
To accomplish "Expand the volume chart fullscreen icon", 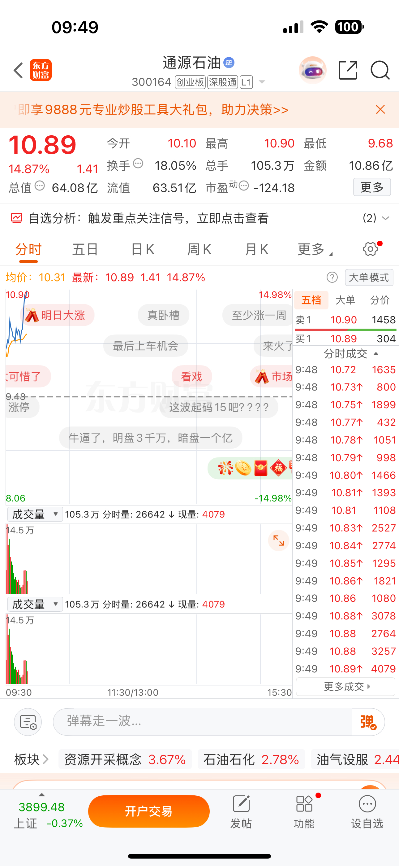I will click(279, 540).
